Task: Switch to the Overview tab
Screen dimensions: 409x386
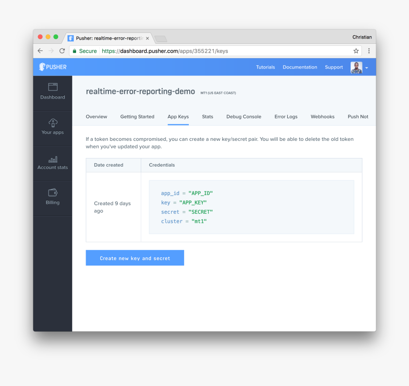Action: click(x=96, y=117)
